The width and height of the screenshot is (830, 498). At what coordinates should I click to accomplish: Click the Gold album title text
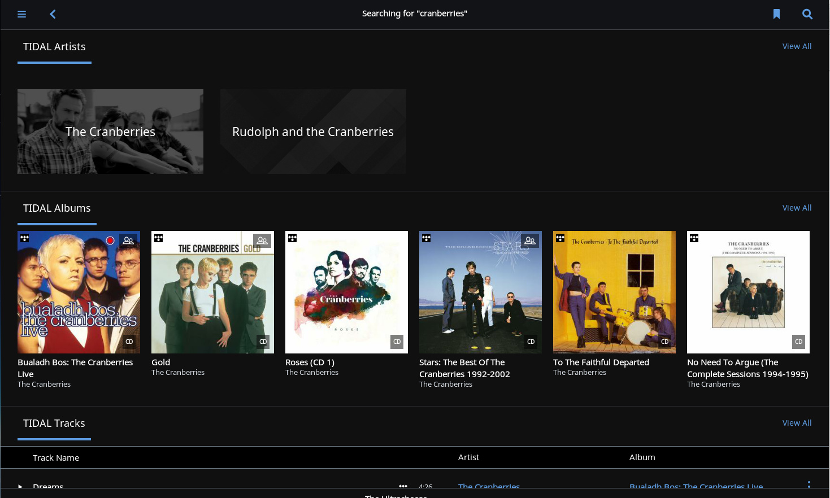(x=160, y=362)
